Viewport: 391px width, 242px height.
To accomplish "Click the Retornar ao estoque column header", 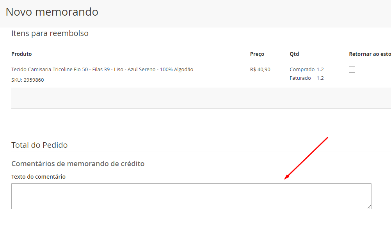I will click(369, 54).
